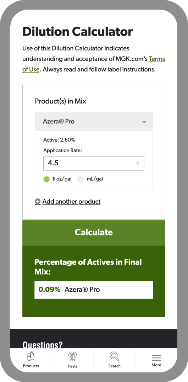
Task: Click the Add another product link
Action: [x=71, y=202]
